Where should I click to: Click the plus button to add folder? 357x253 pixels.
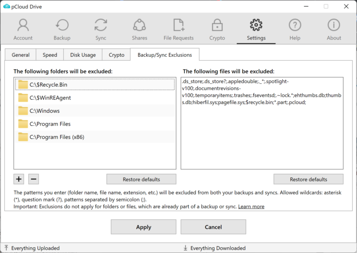tap(19, 179)
